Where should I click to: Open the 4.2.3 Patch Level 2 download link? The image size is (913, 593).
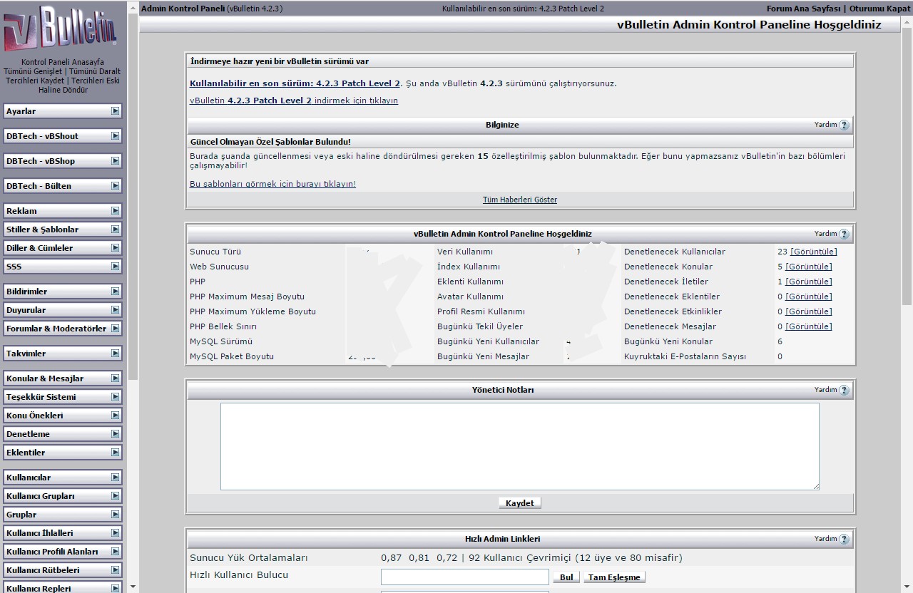tap(294, 100)
